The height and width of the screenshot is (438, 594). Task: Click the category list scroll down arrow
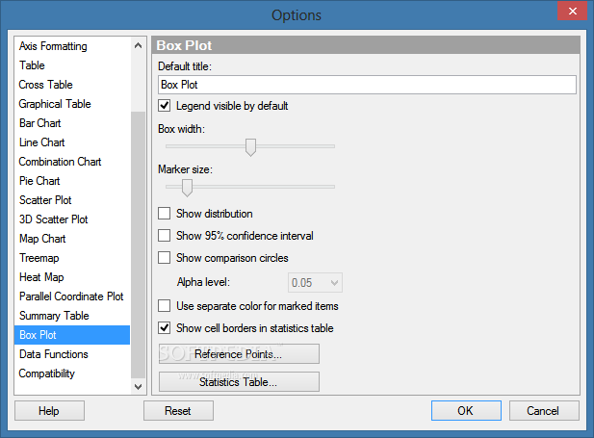click(139, 386)
